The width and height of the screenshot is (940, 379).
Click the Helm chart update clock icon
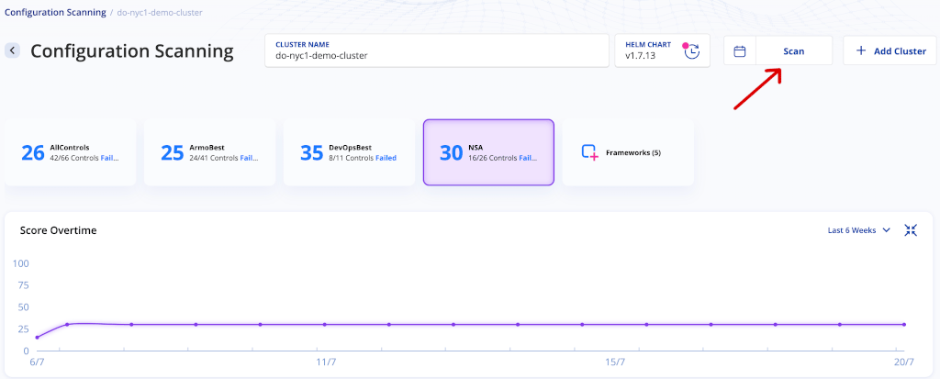point(692,51)
